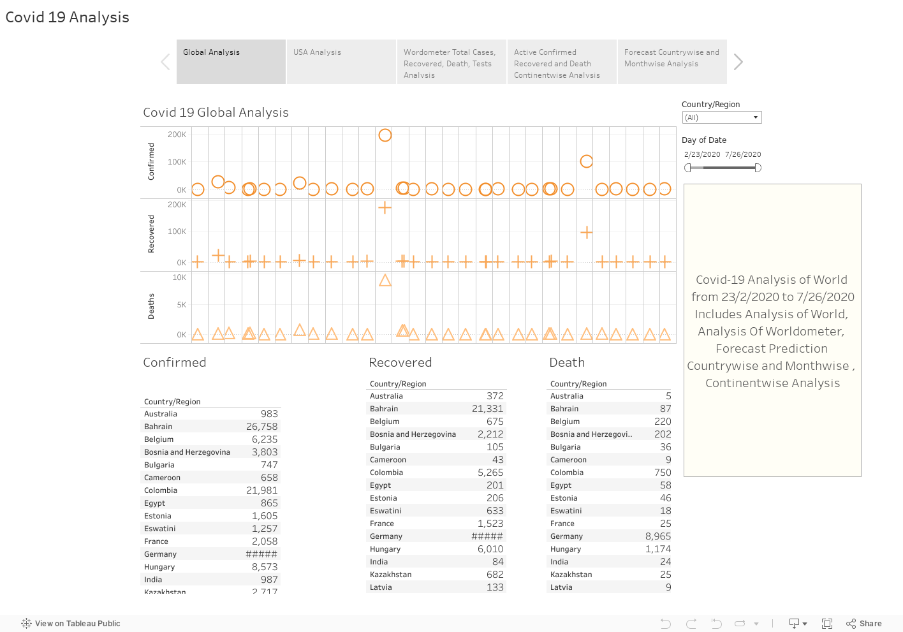Select Bosnia and Herzegovina in Recovered table
903x632 pixels.
pyautogui.click(x=413, y=434)
